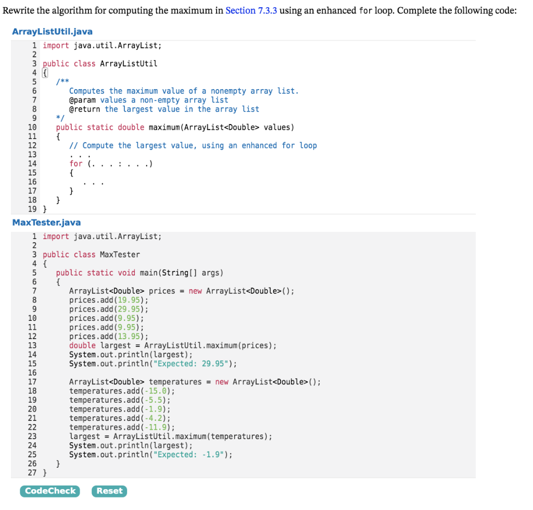533x510 pixels.
Task: Select the ArrayListUtil.java file header
Action: pyautogui.click(x=52, y=31)
